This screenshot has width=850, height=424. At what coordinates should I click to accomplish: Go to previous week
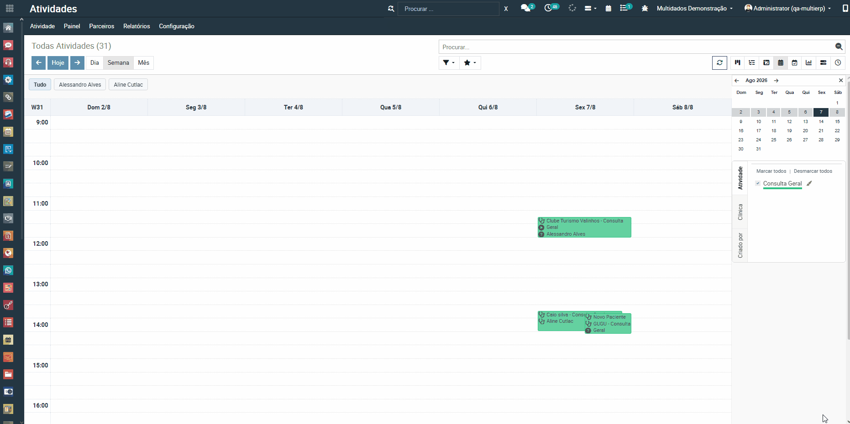[x=38, y=63]
